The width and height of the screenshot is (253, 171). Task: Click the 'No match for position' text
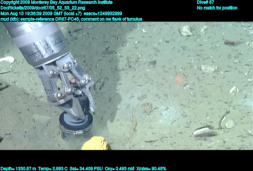click(217, 8)
